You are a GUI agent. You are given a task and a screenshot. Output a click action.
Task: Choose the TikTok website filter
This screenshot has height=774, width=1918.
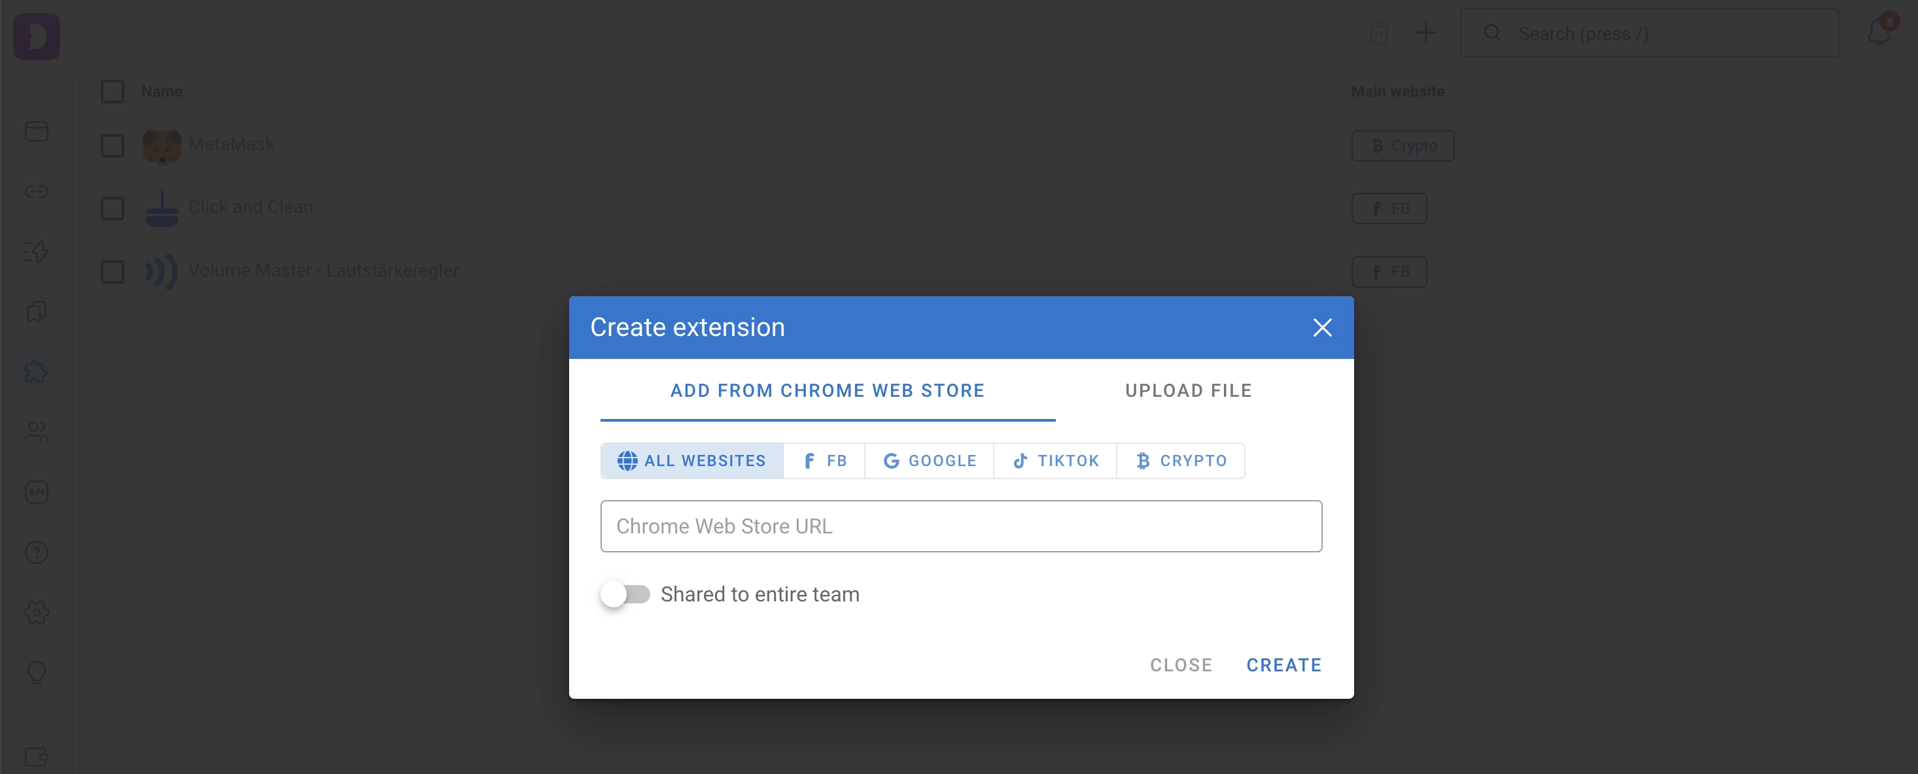click(x=1055, y=461)
